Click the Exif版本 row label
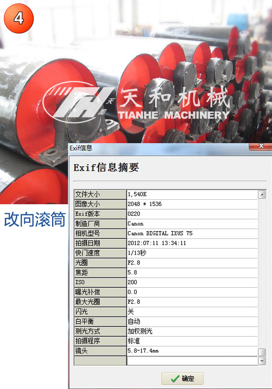Viewport: 272px width, 389px height. point(100,214)
